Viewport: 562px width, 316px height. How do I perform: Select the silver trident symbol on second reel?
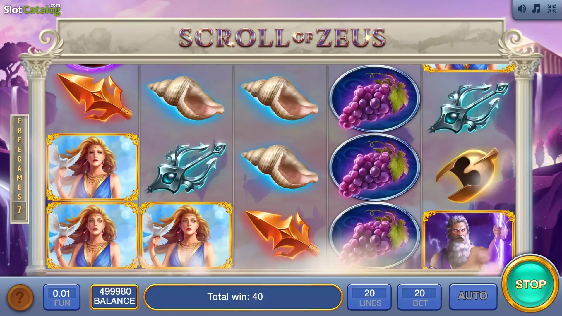coord(187,168)
